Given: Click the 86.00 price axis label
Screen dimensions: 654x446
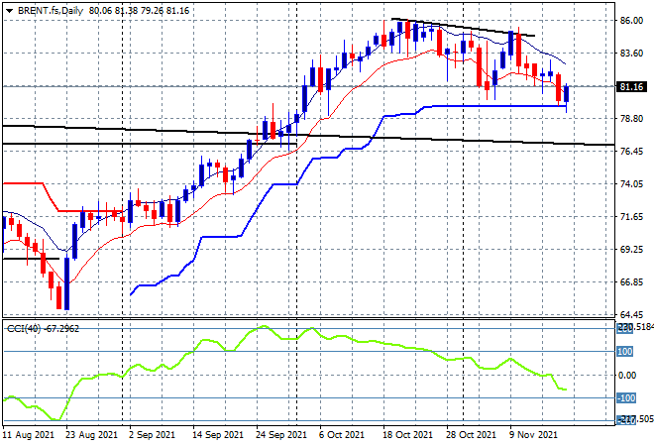Looking at the screenshot, I should click(631, 21).
